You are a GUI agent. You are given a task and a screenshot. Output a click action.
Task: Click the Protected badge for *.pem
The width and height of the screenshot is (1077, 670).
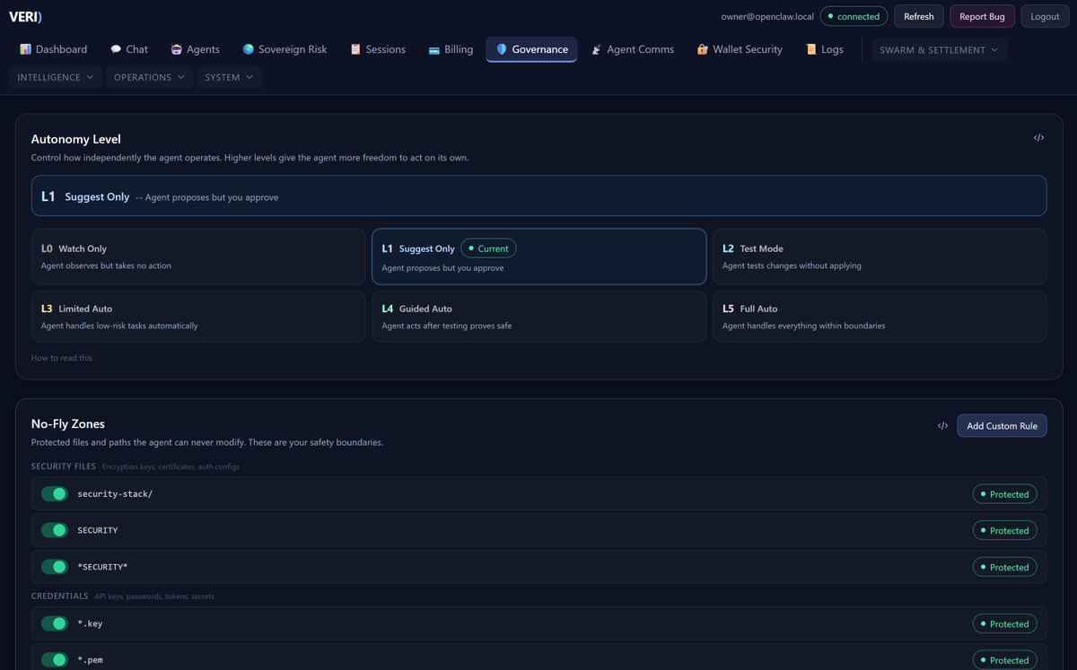1004,659
